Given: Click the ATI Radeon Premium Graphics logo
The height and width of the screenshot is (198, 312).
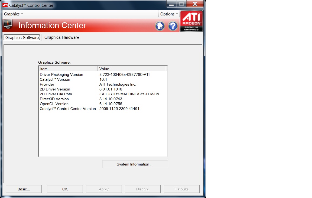Looking at the screenshot, I should coord(191,21).
